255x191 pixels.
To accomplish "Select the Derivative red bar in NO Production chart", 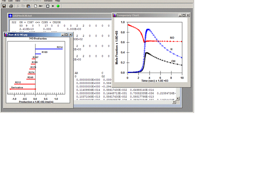I will pyautogui.click(x=23, y=89).
